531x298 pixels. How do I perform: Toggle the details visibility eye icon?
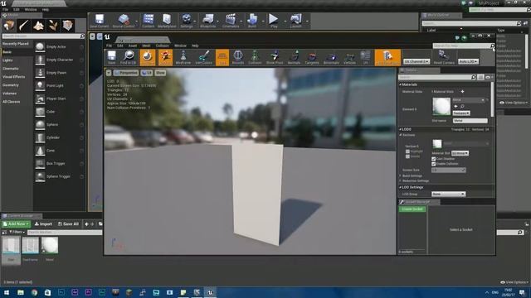[x=488, y=77]
